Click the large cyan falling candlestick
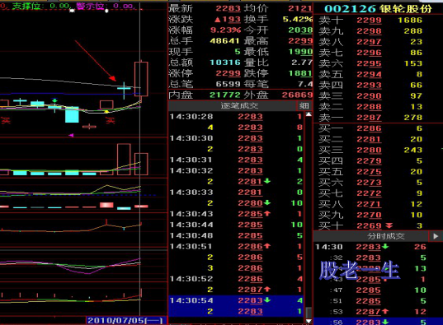Viewport: 443px width, 325px height. 72,114
